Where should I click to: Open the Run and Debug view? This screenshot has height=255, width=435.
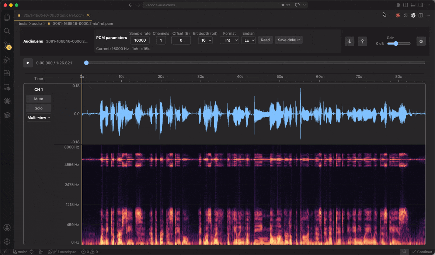click(x=7, y=59)
